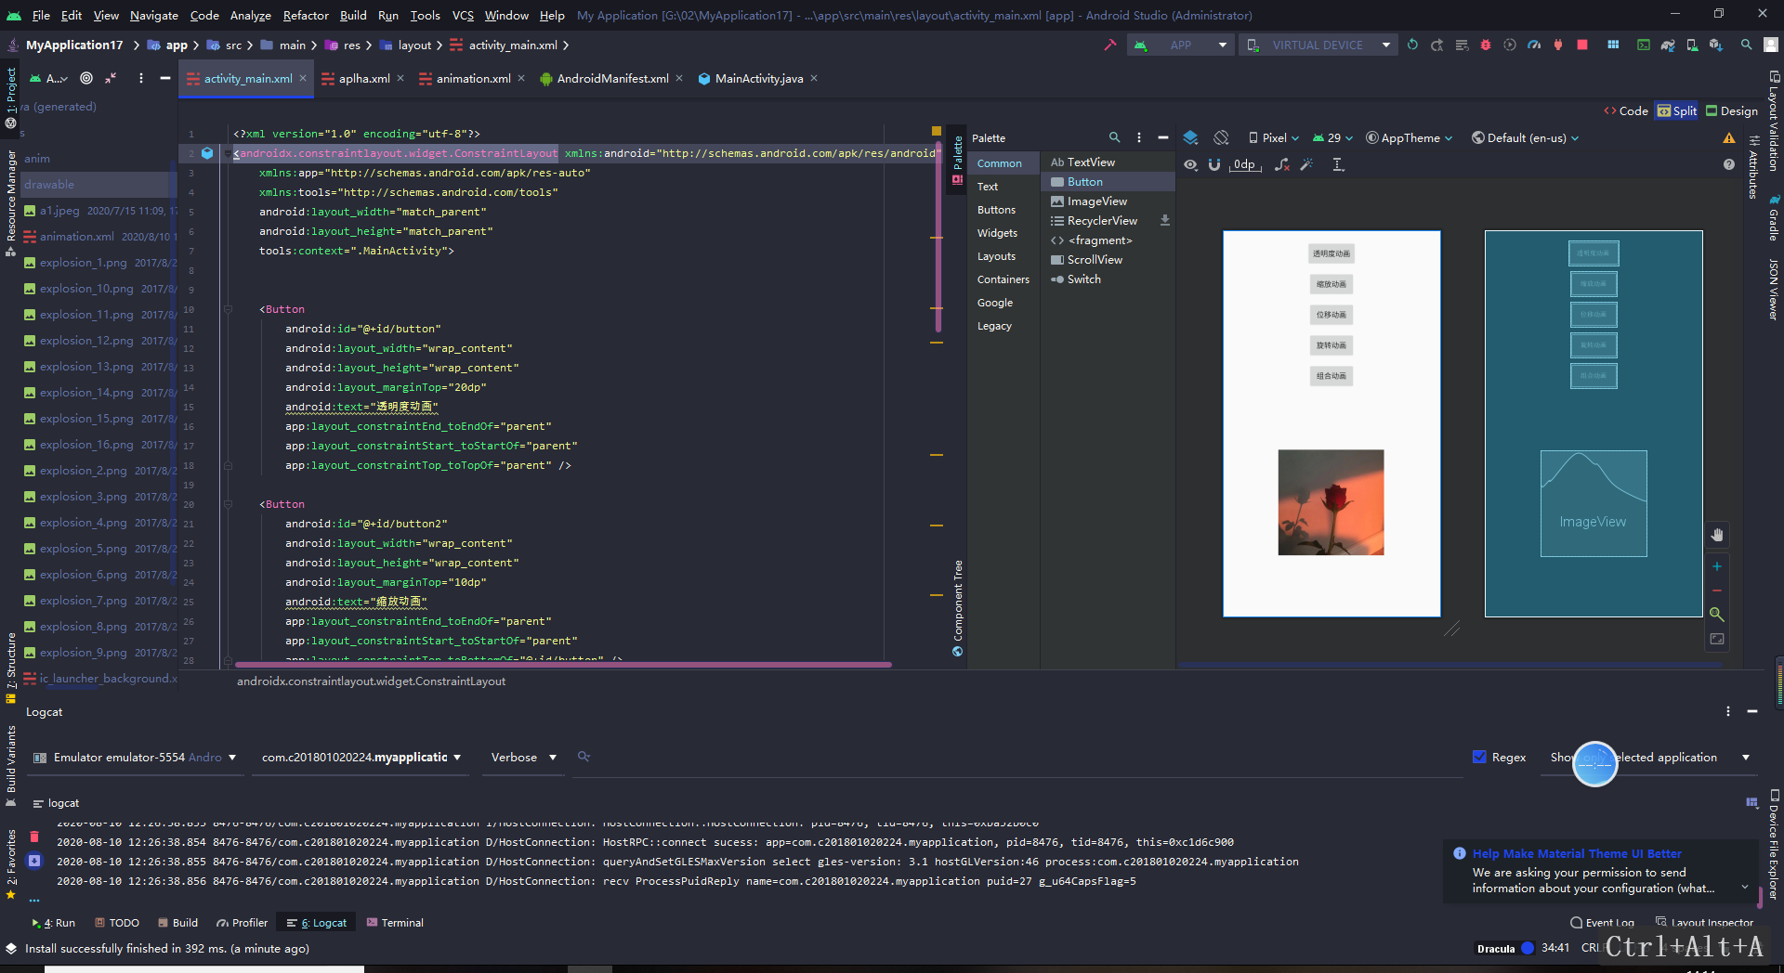Click the Clear All Constraints icon

[x=1282, y=164]
